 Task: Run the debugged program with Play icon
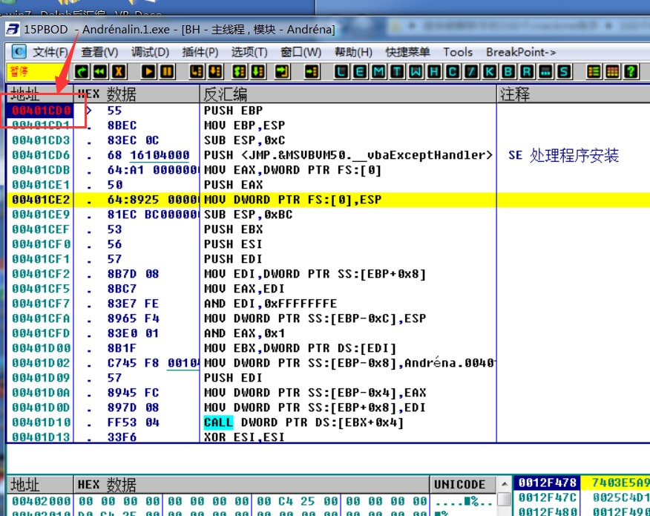pyautogui.click(x=148, y=72)
